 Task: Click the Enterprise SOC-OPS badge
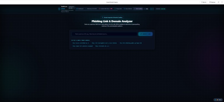coord(71,8)
